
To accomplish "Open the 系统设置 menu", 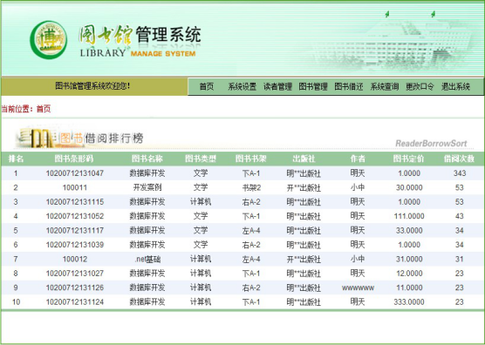I will coord(242,86).
